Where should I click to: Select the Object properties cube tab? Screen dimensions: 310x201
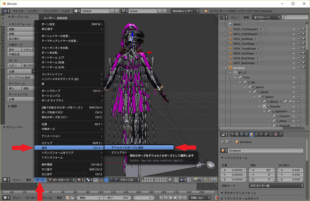pyautogui.click(x=252, y=134)
